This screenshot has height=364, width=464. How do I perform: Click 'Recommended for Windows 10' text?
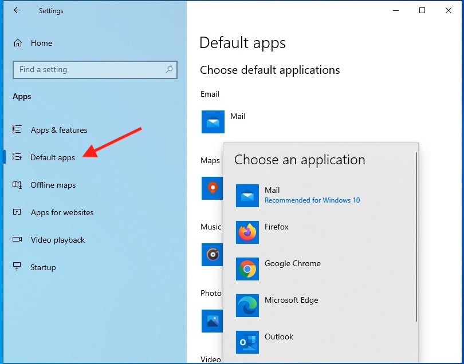312,200
